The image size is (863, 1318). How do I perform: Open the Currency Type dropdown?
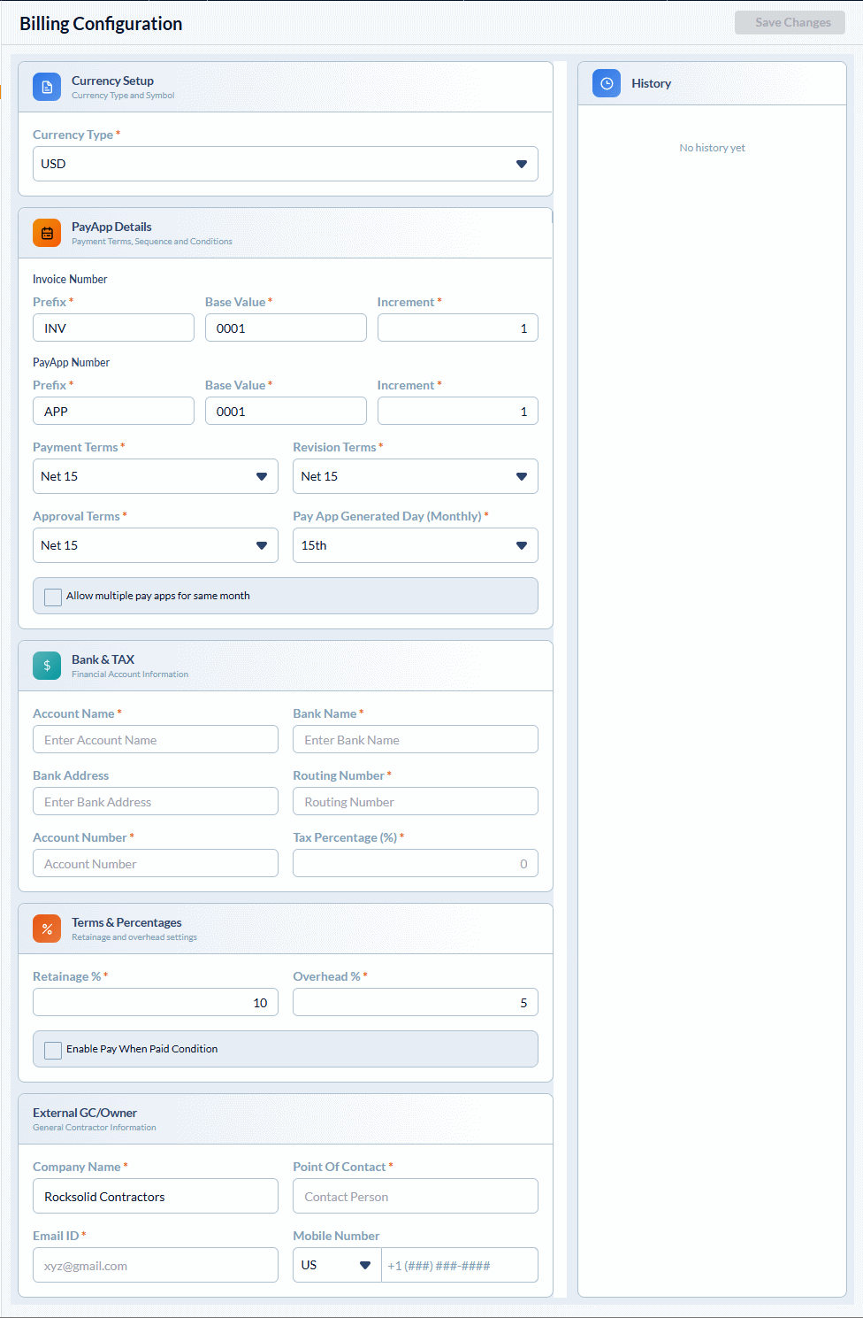[x=285, y=164]
